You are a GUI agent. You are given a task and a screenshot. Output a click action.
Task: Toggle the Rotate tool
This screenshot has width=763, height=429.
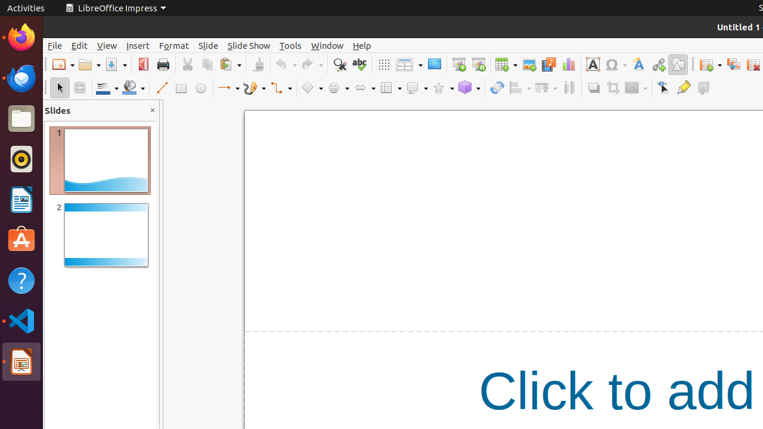tap(497, 88)
